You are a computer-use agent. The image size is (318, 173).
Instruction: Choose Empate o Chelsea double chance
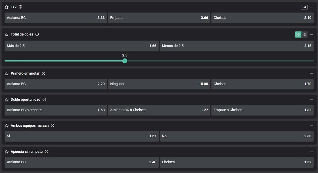click(262, 110)
